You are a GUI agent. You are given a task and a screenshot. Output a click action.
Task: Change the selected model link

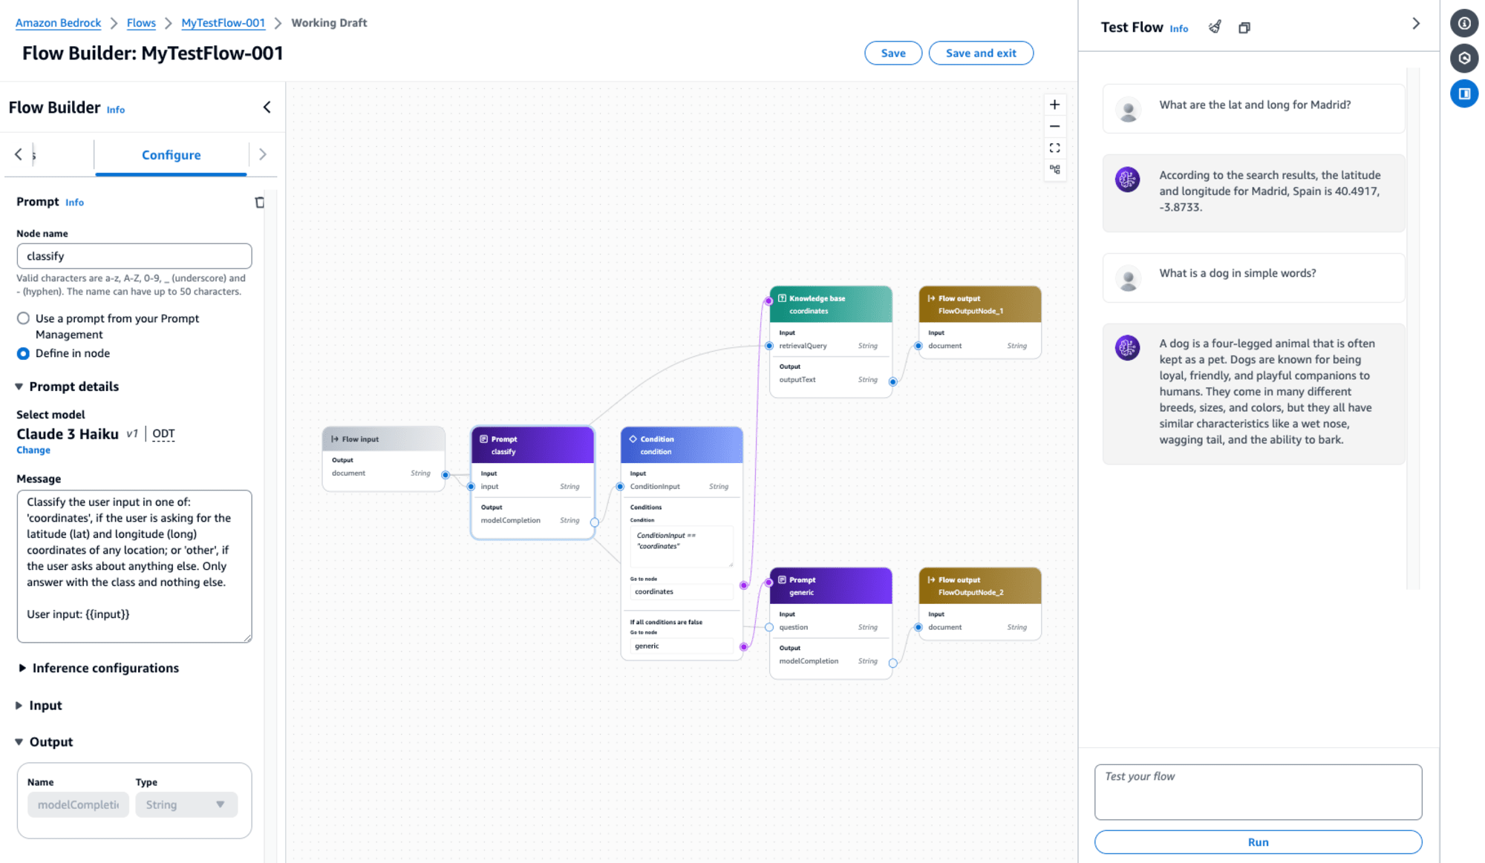(x=33, y=450)
